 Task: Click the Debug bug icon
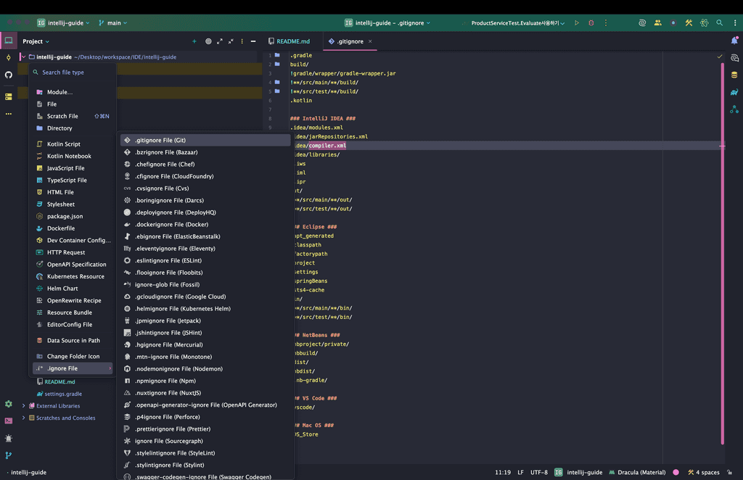point(591,23)
